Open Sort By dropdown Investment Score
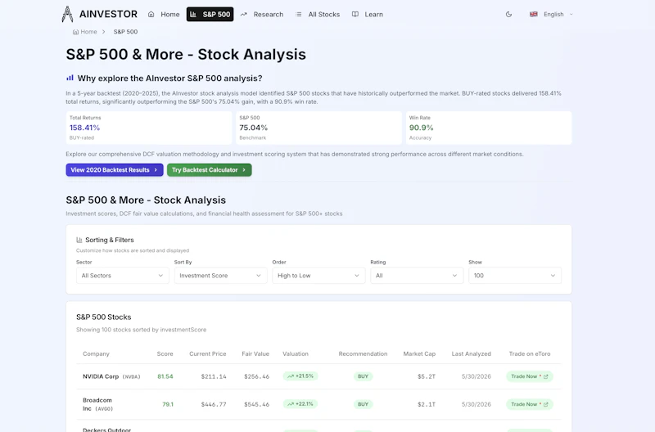Screen dimensions: 655x432 (220, 276)
